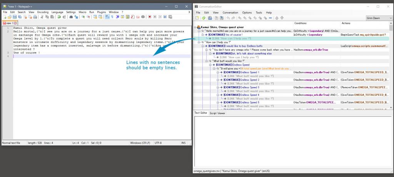Open Notepad++ Macro menu

click(82, 12)
